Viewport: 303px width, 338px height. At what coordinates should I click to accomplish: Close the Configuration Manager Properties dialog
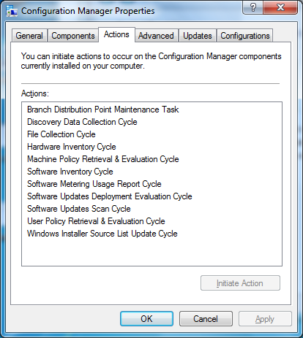point(280,7)
